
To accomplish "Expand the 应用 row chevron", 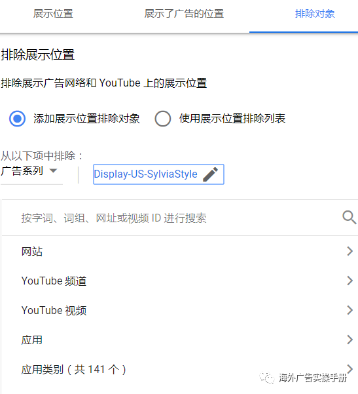I will coord(349,340).
